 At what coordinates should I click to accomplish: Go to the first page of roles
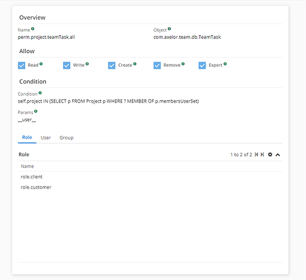pos(256,155)
